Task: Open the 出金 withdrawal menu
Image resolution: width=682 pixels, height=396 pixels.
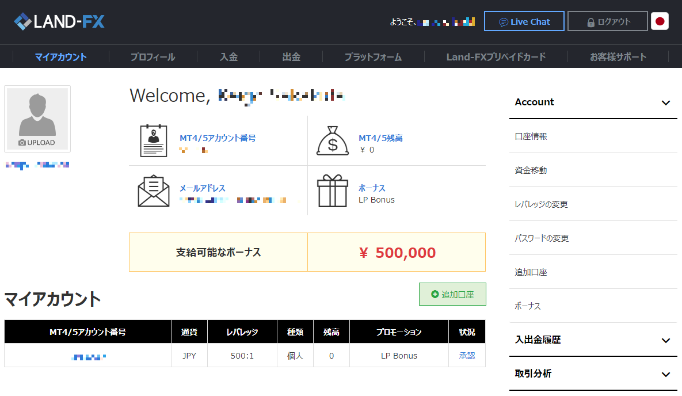Action: [291, 57]
